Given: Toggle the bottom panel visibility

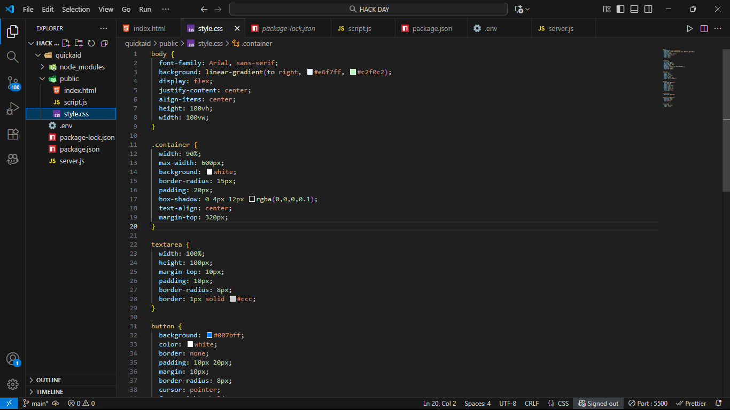Looking at the screenshot, I should coord(634,9).
